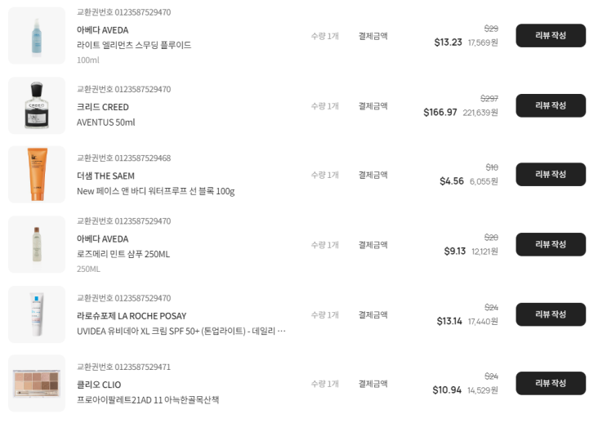This screenshot has height=423, width=607.
Task: Click the AVENTUS 50ml product title
Action: point(105,122)
